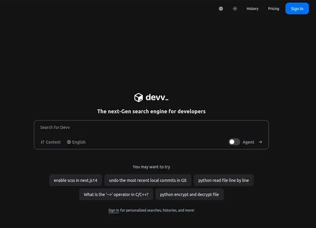Submit search with the arrow icon

(x=261, y=142)
